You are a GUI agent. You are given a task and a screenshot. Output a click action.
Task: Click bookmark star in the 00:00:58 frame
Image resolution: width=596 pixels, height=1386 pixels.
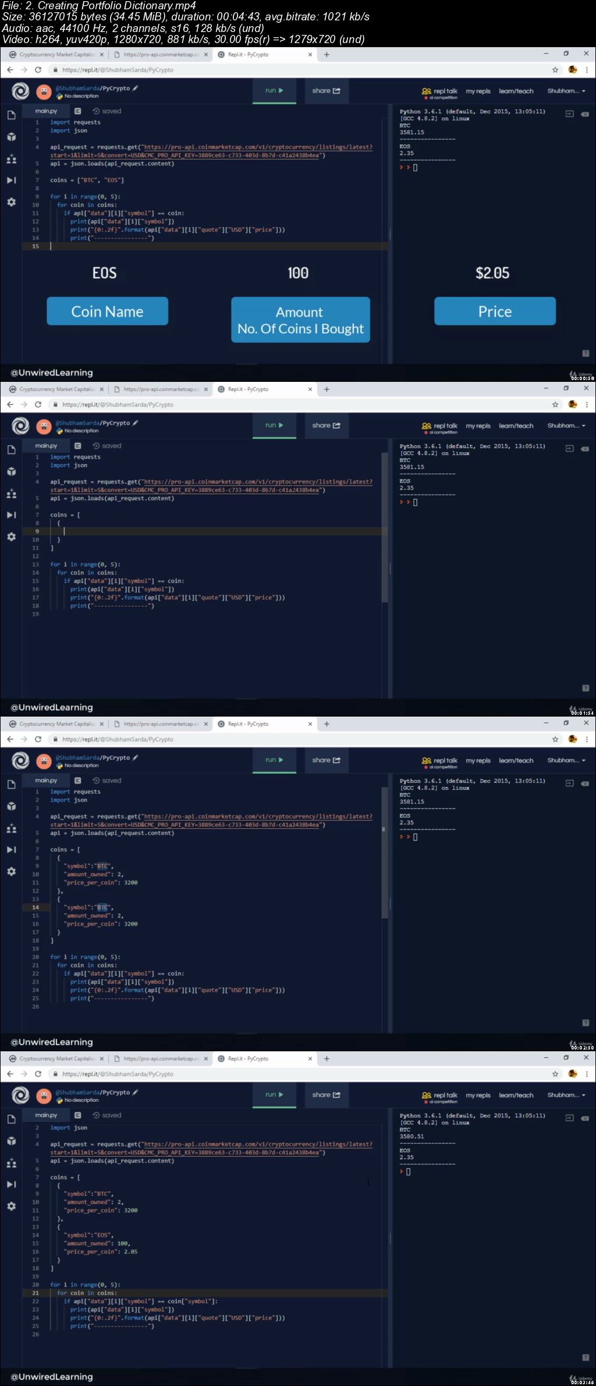point(555,70)
